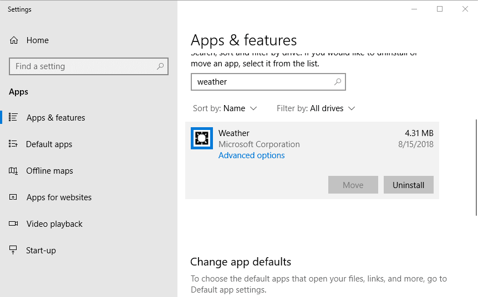Open Filter by All drives dropdown
Screen dimensions: 478x297
click(x=316, y=108)
